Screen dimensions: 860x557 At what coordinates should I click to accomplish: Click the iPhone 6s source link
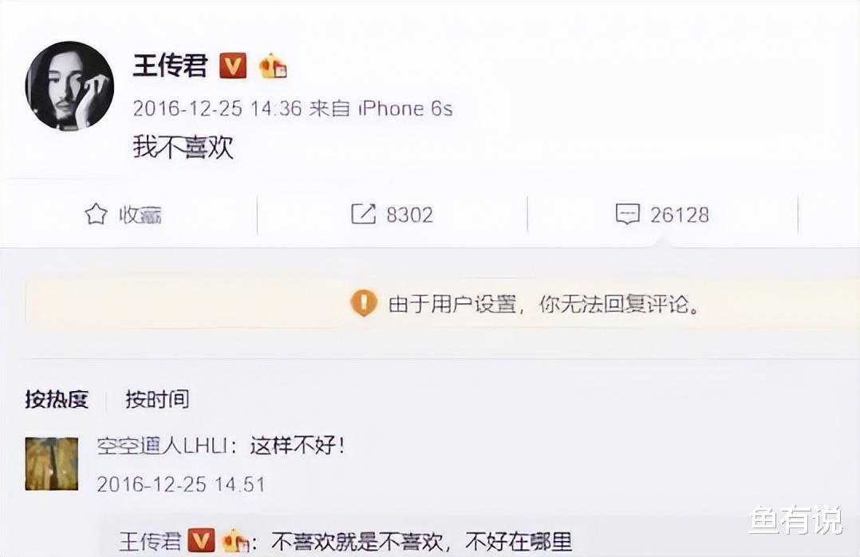click(405, 109)
